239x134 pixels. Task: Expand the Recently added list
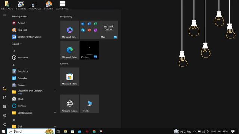(x=16, y=44)
